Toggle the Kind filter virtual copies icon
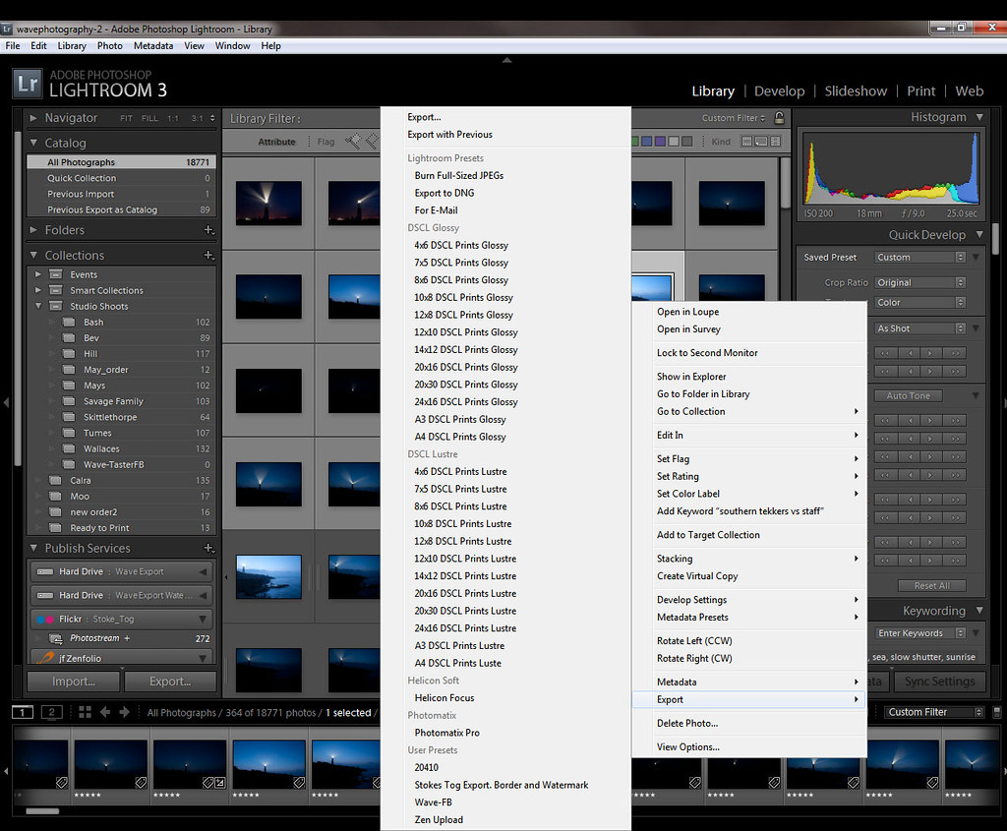The image size is (1007, 831). [761, 142]
